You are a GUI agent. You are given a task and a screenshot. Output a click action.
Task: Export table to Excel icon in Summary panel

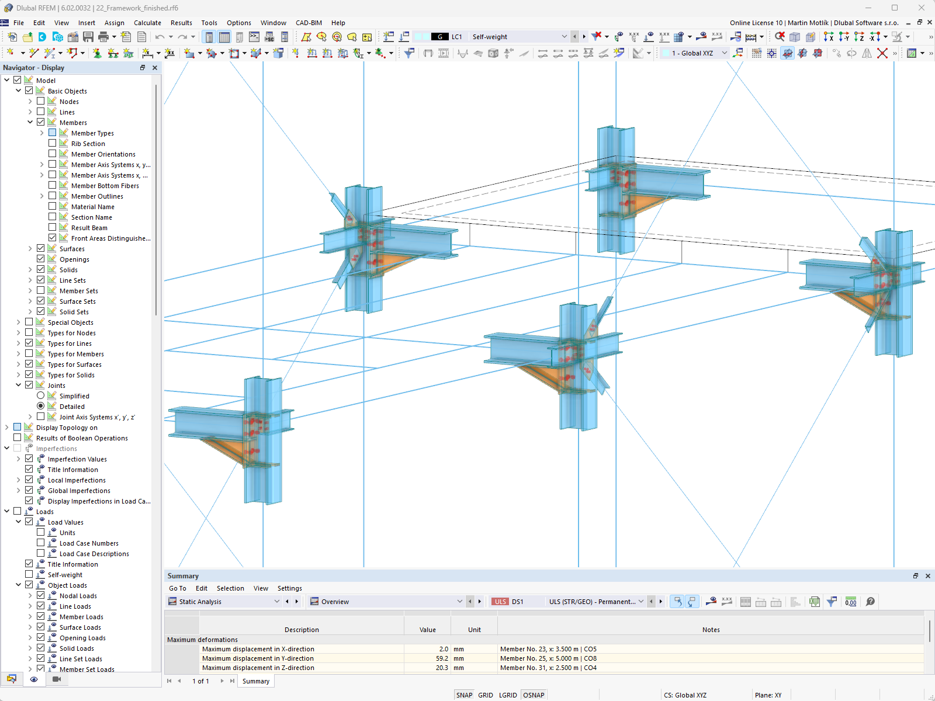click(x=815, y=602)
